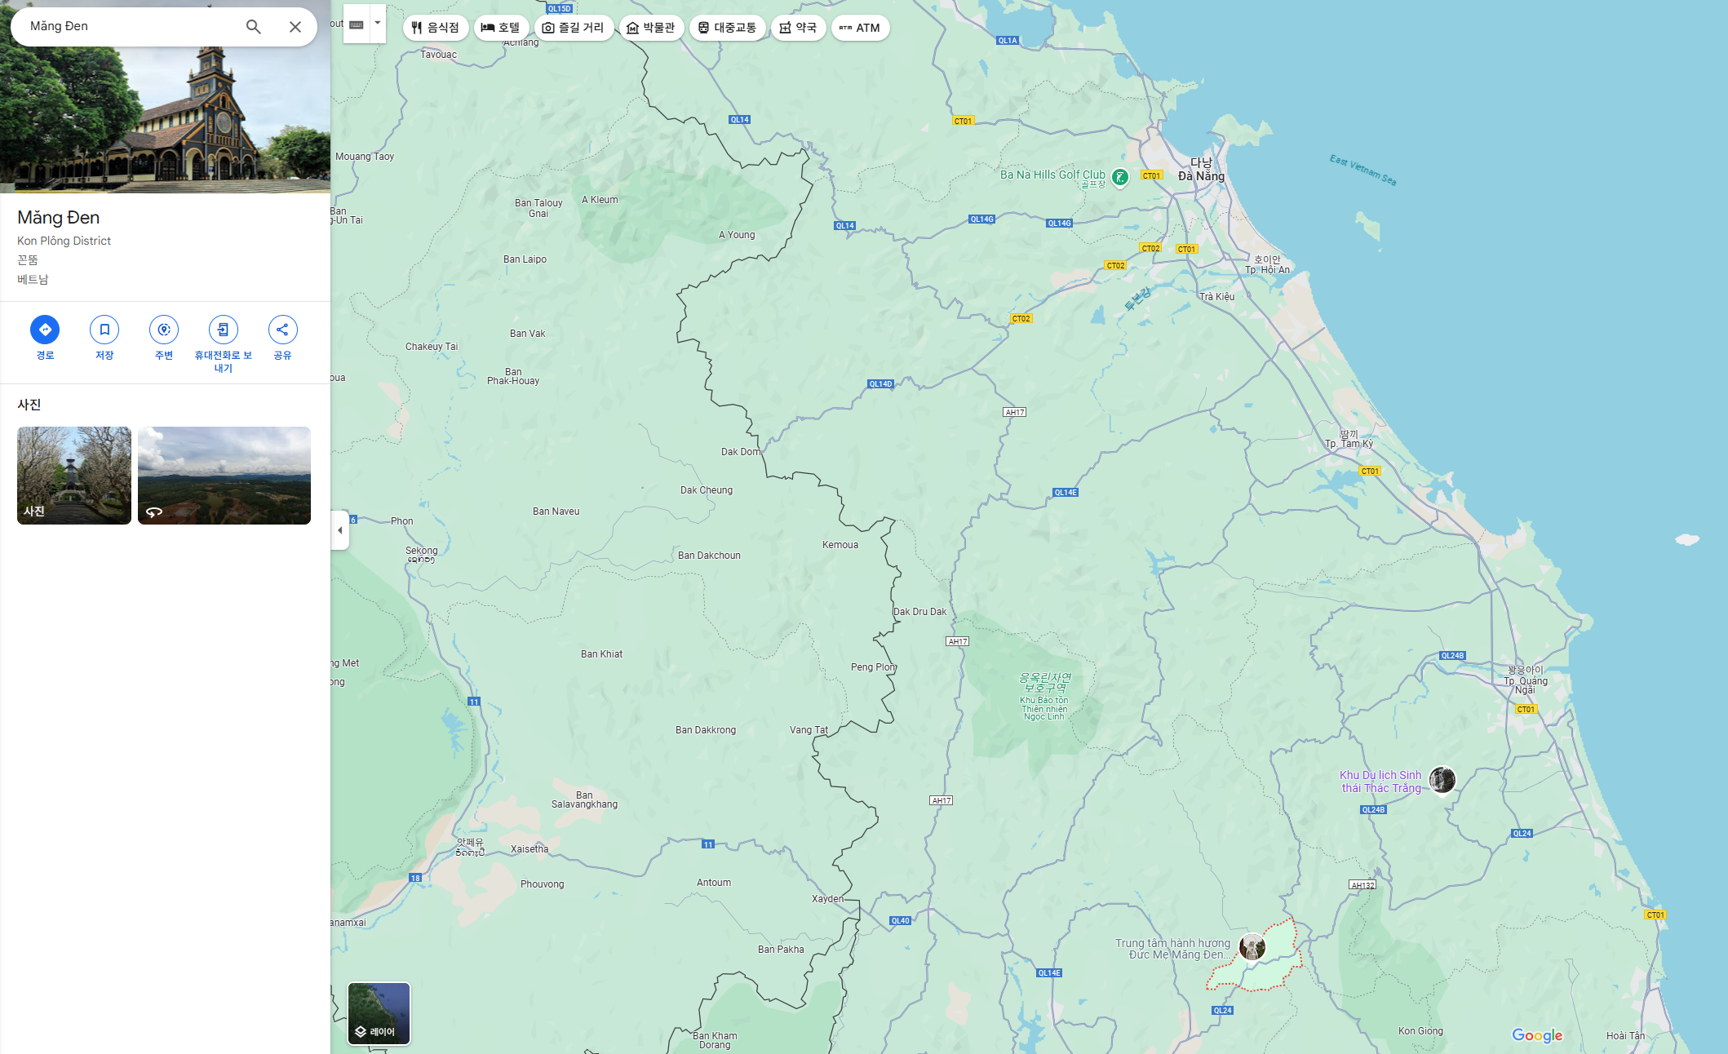This screenshot has height=1054, width=1728.
Task: Clear the Măng Đen search with X
Action: point(295,27)
